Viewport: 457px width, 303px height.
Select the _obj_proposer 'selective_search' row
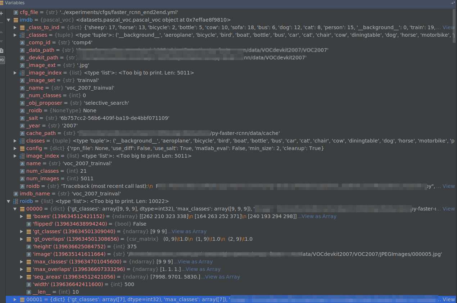click(231, 103)
